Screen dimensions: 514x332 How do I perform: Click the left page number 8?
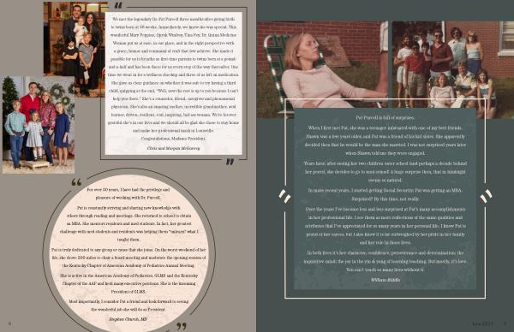9,323
